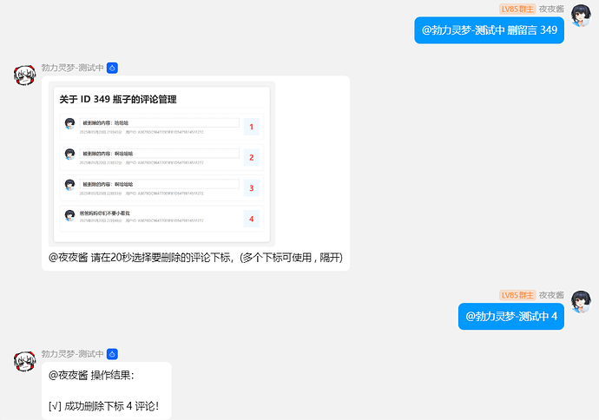
Task: Click commenter avatar in row 4 of image
Action: [69, 216]
